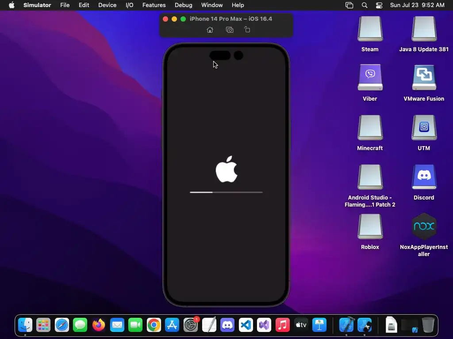Image resolution: width=453 pixels, height=339 pixels.
Task: Open the Device menu
Action: click(107, 5)
